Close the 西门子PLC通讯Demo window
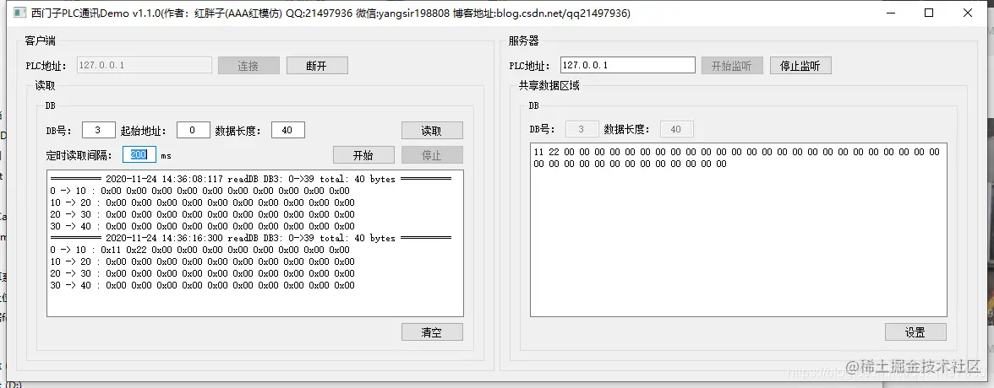This screenshot has height=388, width=994. pos(967,13)
